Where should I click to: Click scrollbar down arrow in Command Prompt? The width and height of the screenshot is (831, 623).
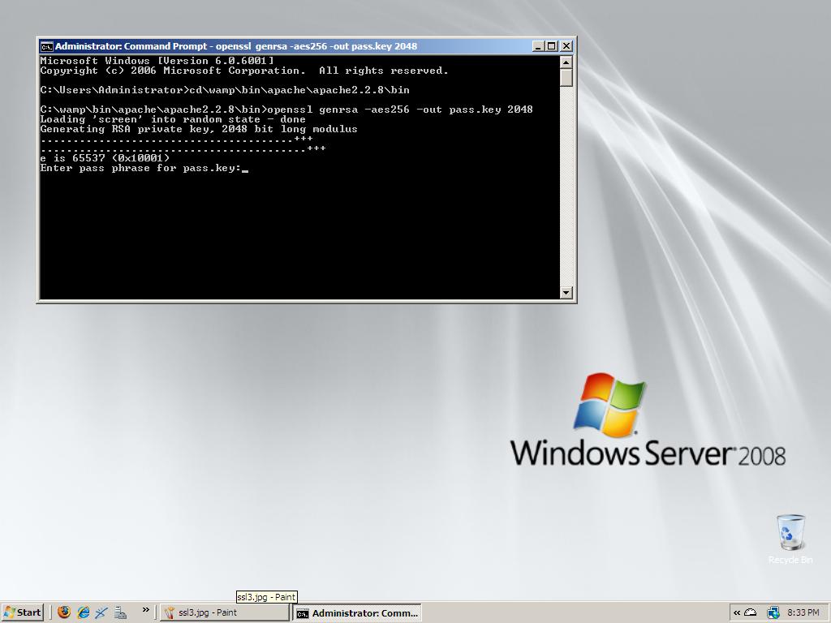(x=566, y=292)
